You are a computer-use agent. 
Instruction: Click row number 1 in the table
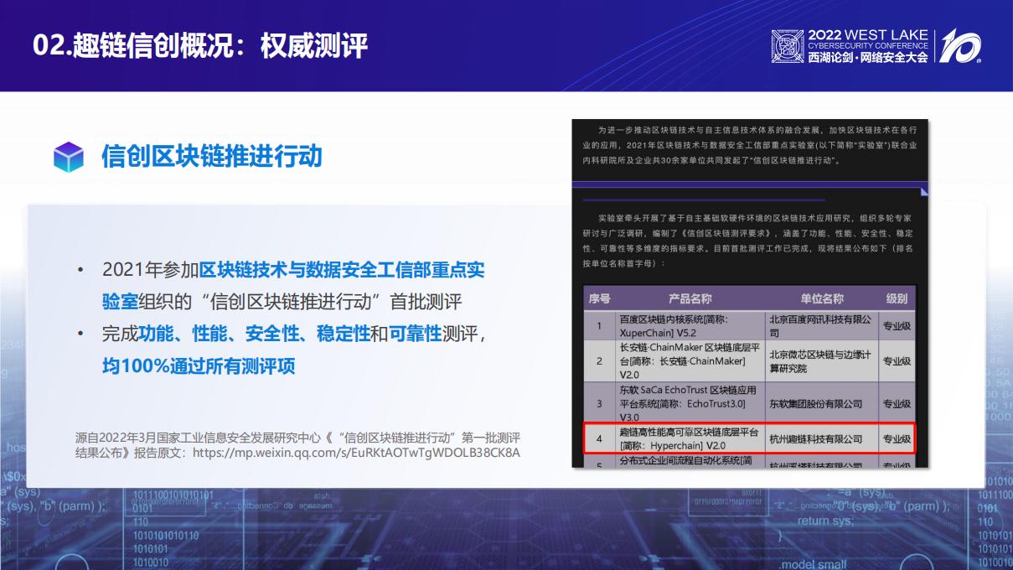pos(599,325)
